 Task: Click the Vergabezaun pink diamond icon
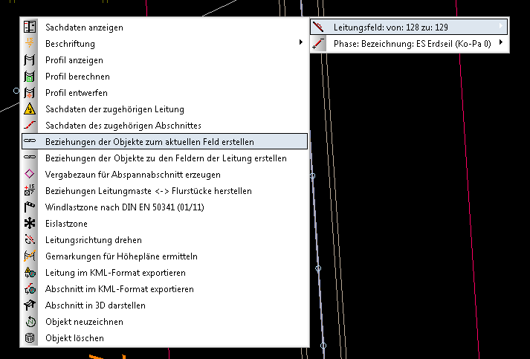coord(30,175)
